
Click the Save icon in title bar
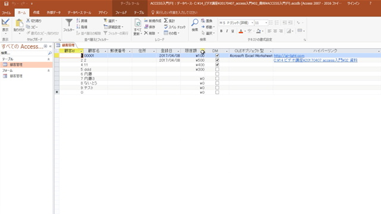coord(7,4)
